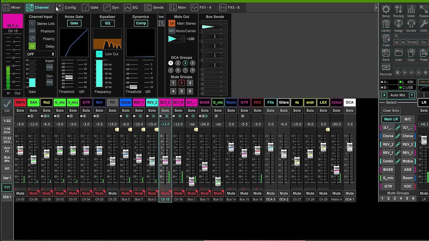Switch to the Sends tab
The width and height of the screenshot is (429, 241).
tap(154, 7)
